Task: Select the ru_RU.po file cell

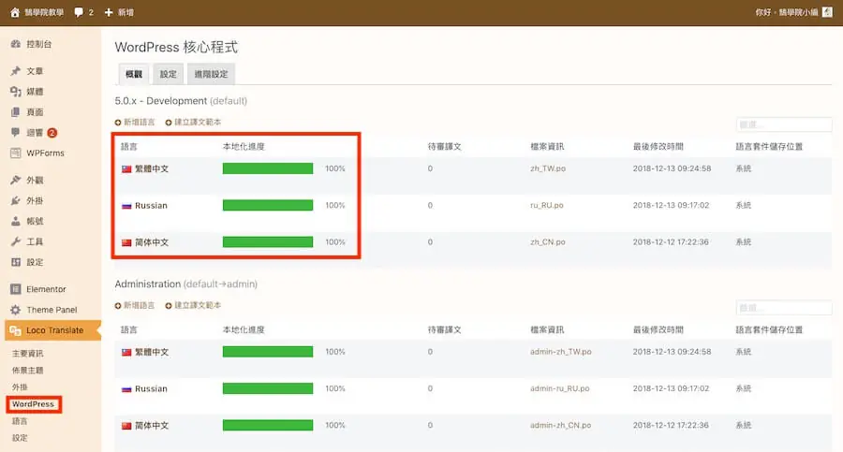Action: pyautogui.click(x=547, y=205)
